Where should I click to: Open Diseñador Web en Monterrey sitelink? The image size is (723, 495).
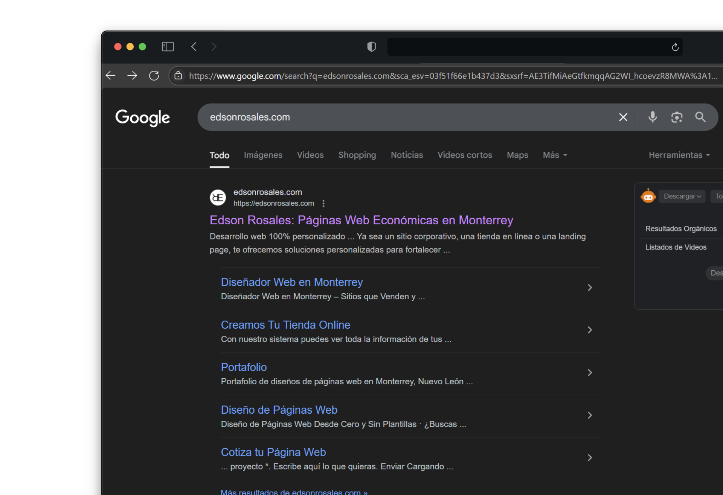pos(291,282)
